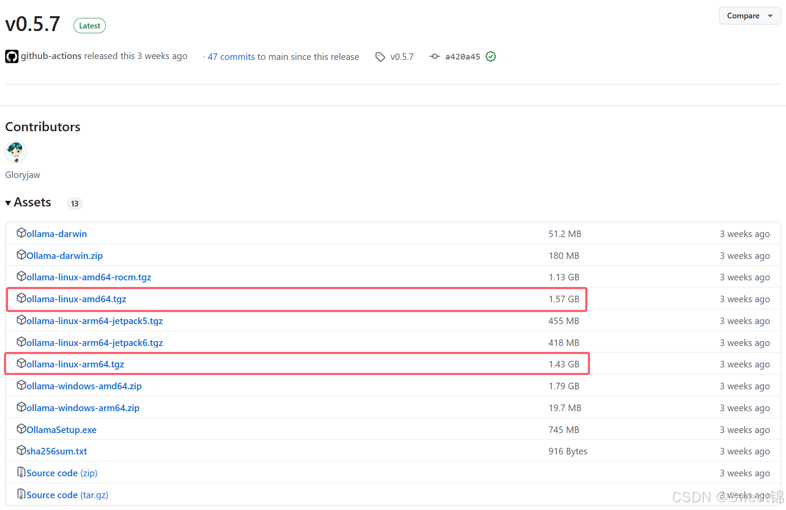Screen dimensions: 786x510
Task: Download ollama-windows-amd64.zip
Action: tap(84, 386)
